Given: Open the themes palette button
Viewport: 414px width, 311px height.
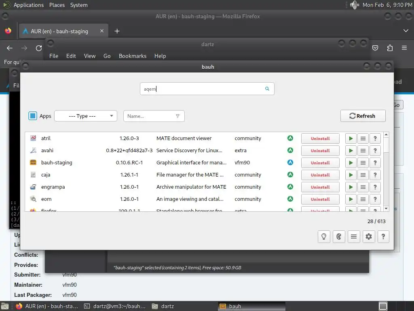Looking at the screenshot, I should pyautogui.click(x=339, y=236).
